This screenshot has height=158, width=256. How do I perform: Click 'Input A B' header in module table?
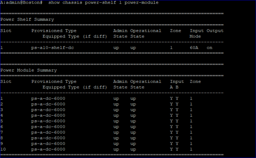(x=177, y=84)
